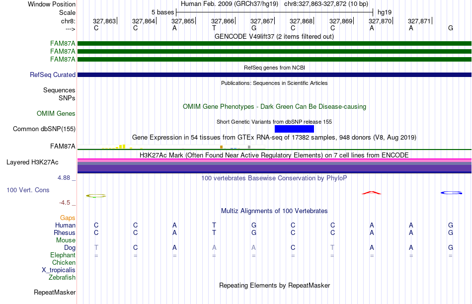This screenshot has width=472, height=304.
Task: Open Short Genetic Variants from dbSNP title
Action: coord(274,122)
